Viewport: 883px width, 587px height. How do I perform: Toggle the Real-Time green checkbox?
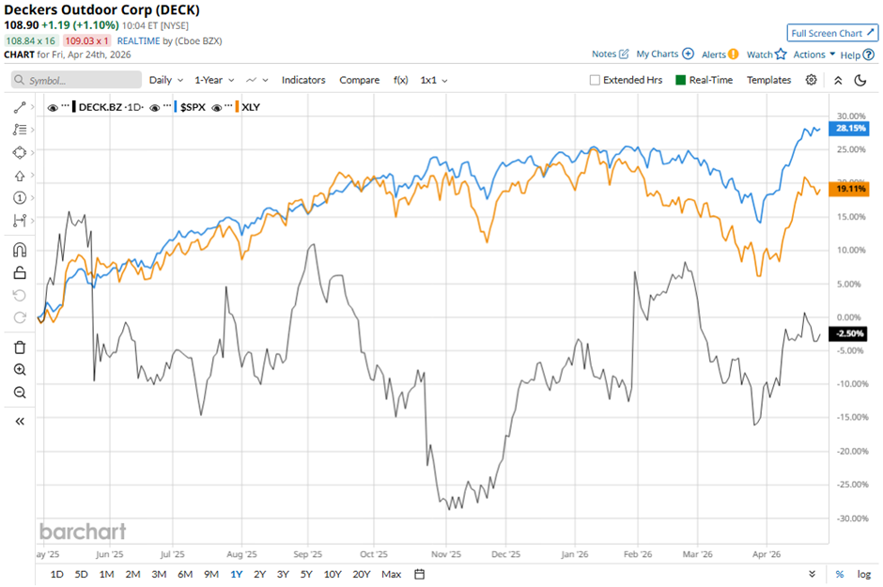point(680,80)
